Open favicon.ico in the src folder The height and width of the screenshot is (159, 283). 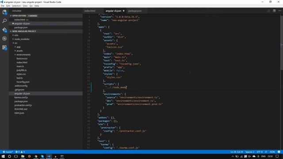[22, 59]
